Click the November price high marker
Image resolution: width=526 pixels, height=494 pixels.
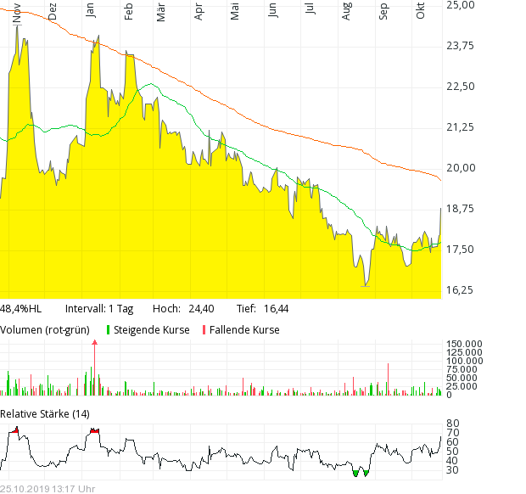[18, 25]
